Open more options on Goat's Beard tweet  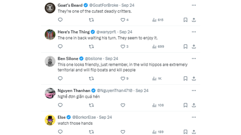click(x=194, y=5)
